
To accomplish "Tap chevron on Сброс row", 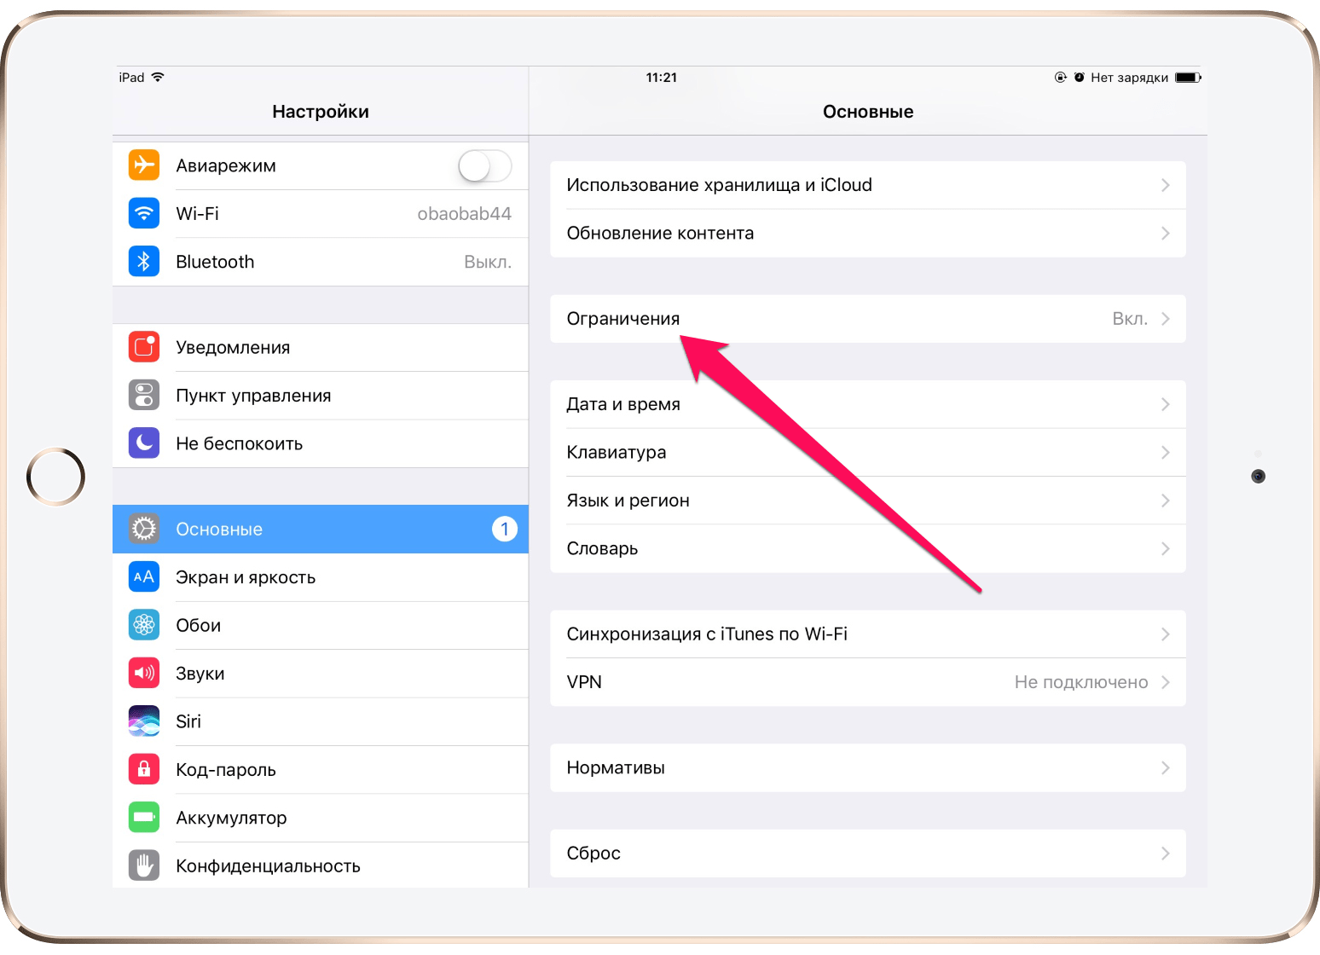I will (1166, 853).
